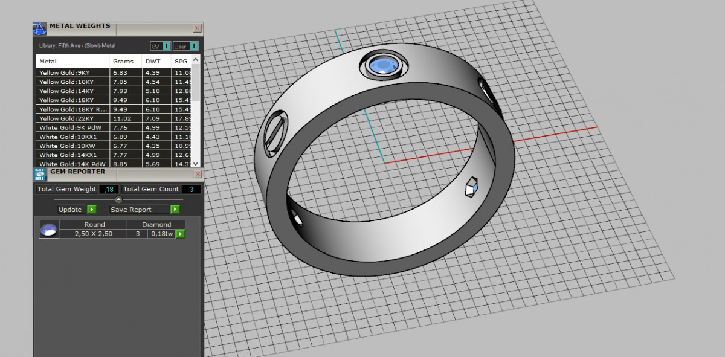The width and height of the screenshot is (725, 357).
Task: Close the Gem Reporter panel
Action: pos(197,174)
